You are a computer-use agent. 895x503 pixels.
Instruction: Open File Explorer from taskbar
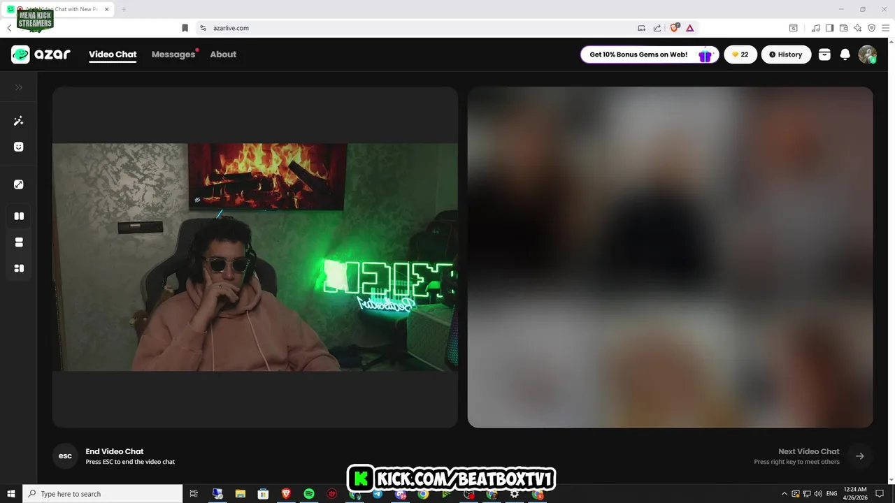click(x=240, y=494)
